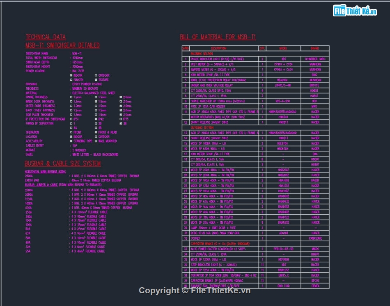This screenshot has height=306, width=390.
Task: Click the TECHNICAL DATA heading
Action: 46,37
